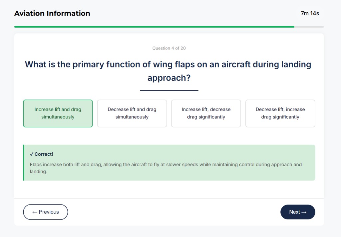Click the Next button
Viewport: 341px width, 237px height.
[298, 212]
